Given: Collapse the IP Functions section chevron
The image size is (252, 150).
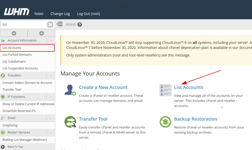Looking at the screenshot, I should tap(51, 97).
